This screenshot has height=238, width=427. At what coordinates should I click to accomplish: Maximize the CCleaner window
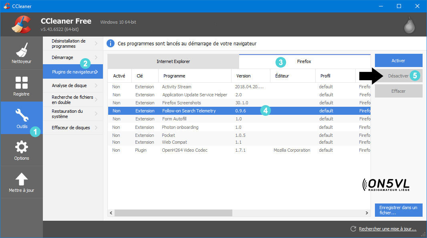[399, 6]
